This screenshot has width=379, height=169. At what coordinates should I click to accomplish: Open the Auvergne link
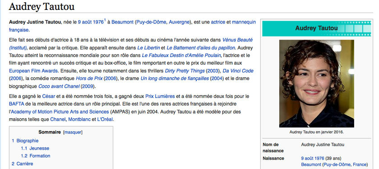[179, 22]
